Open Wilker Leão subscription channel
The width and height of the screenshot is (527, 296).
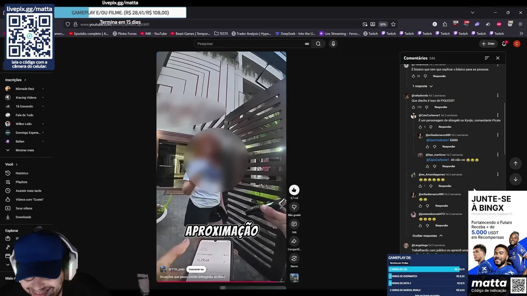click(23, 124)
